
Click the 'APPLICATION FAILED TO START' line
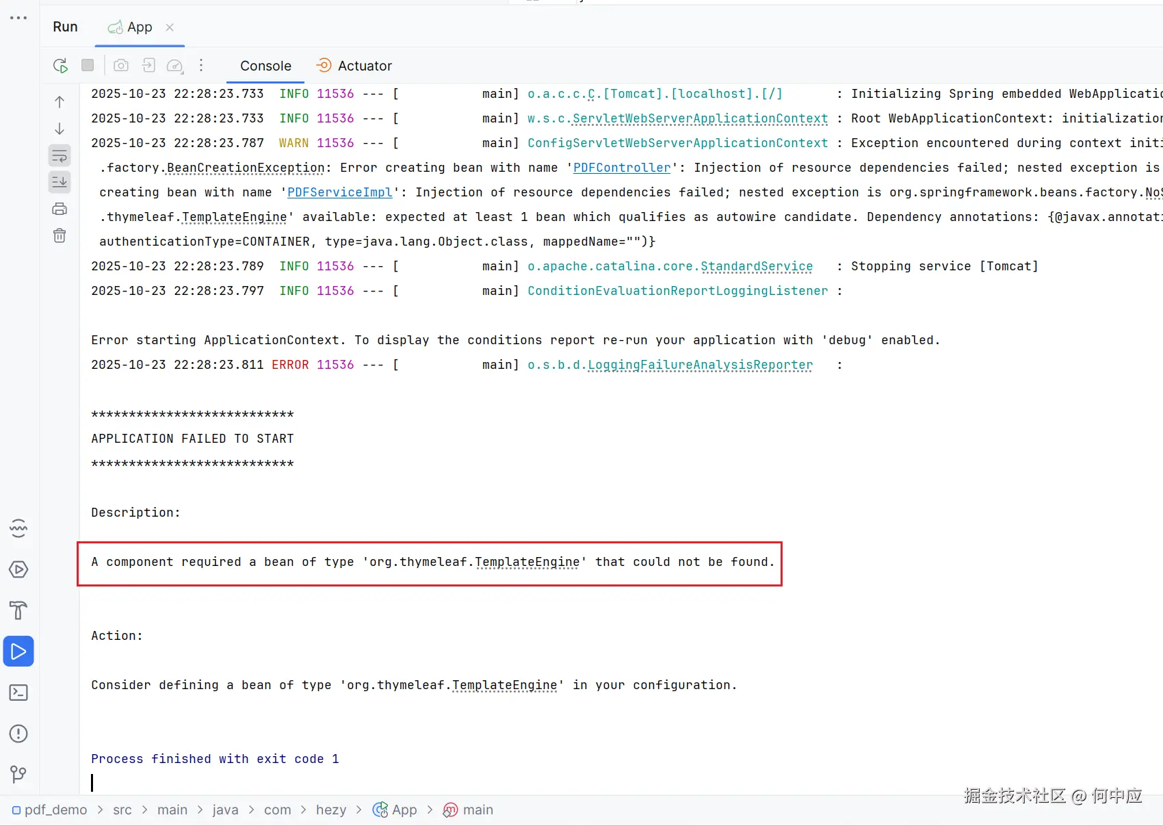coord(192,439)
